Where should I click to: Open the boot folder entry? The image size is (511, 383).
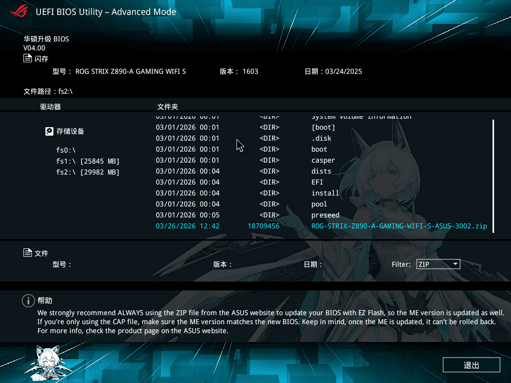[x=319, y=149]
